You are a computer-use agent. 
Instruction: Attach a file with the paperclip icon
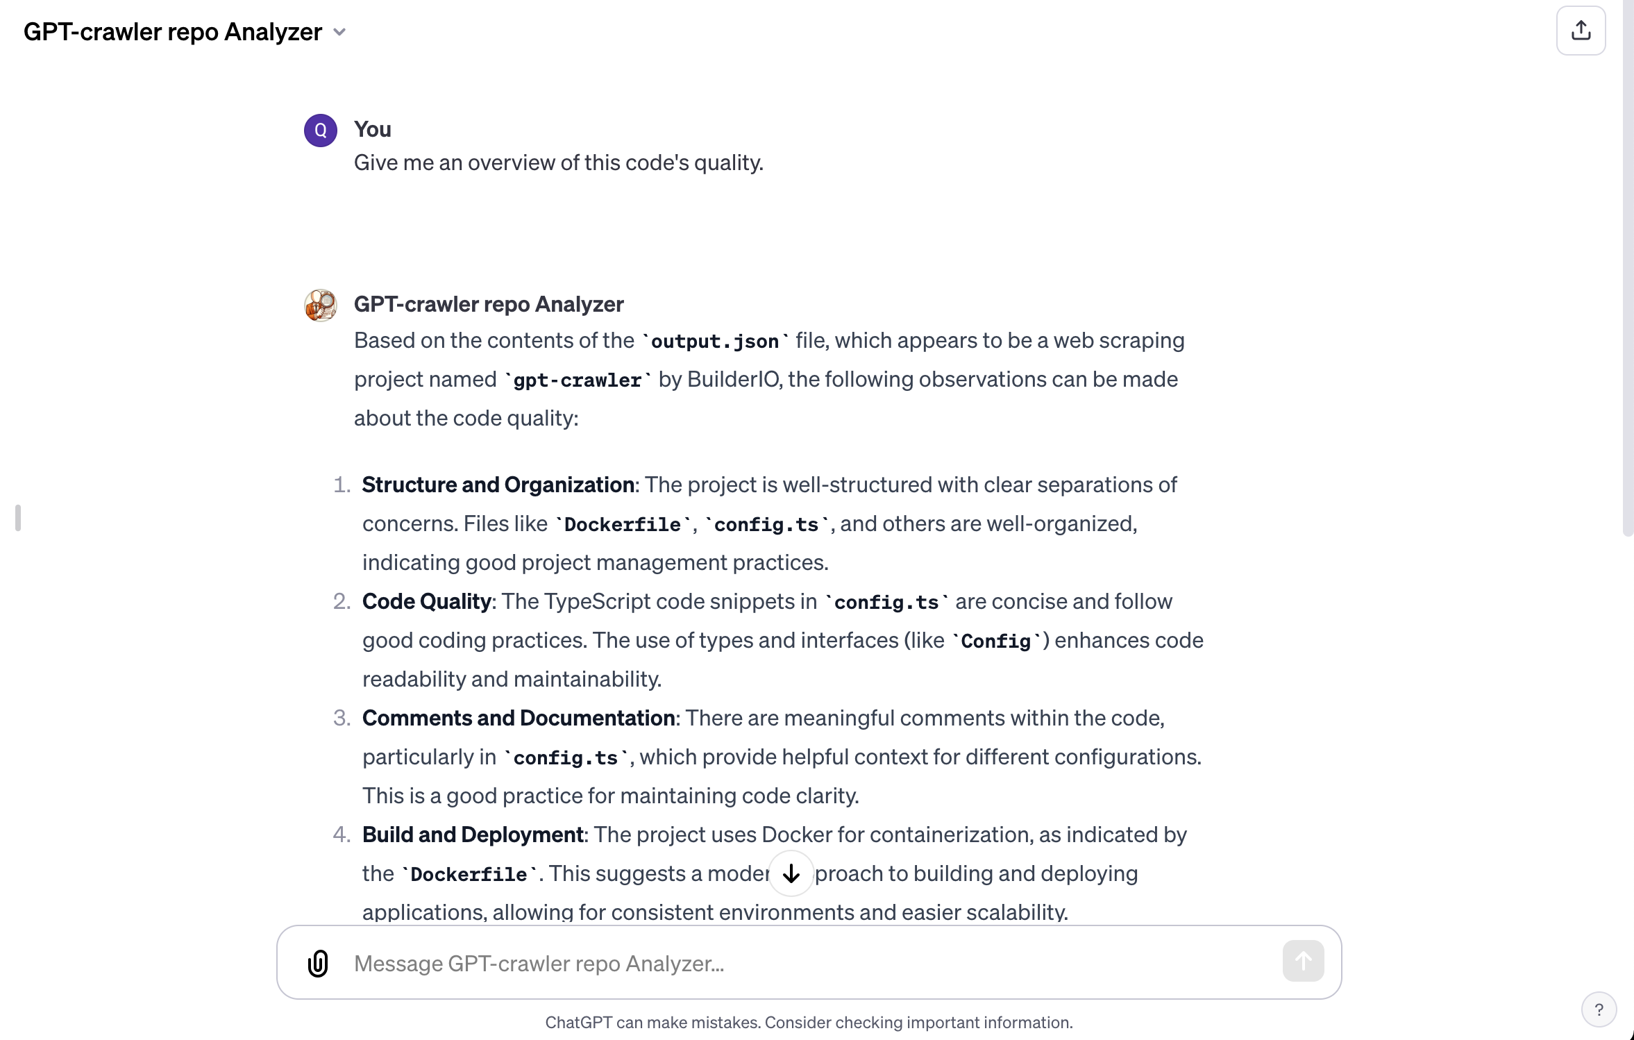[318, 963]
